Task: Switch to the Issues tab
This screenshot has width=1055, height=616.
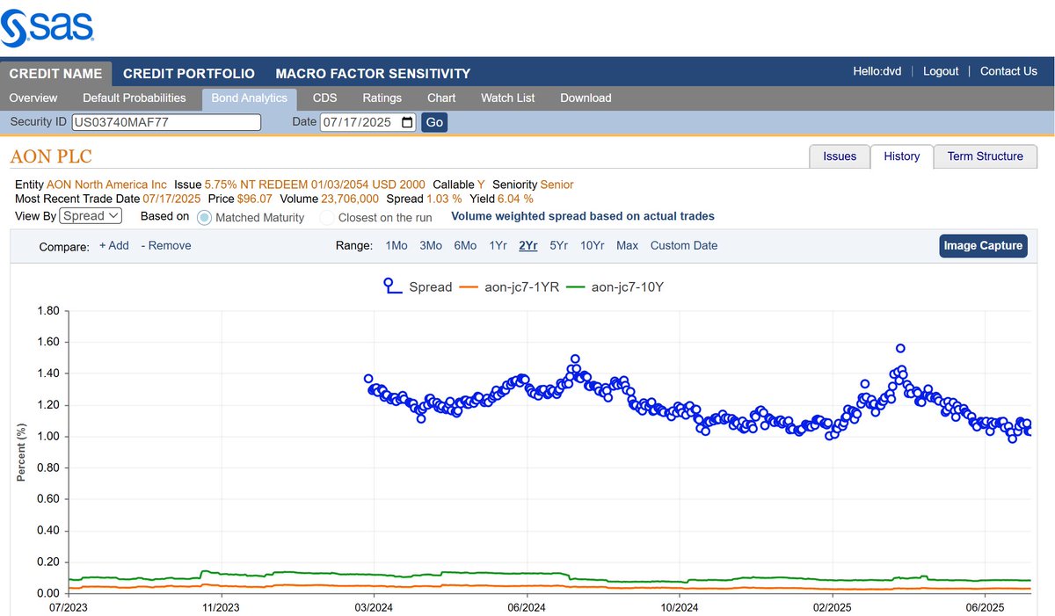Action: 840,156
